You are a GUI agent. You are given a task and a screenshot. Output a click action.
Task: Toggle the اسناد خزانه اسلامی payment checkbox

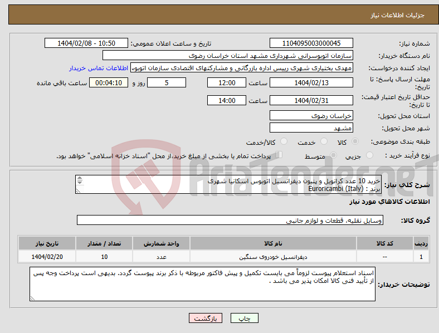pyautogui.click(x=279, y=155)
